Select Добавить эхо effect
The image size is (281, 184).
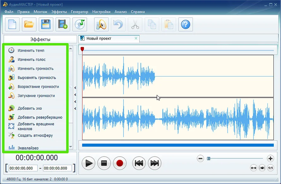click(29, 108)
